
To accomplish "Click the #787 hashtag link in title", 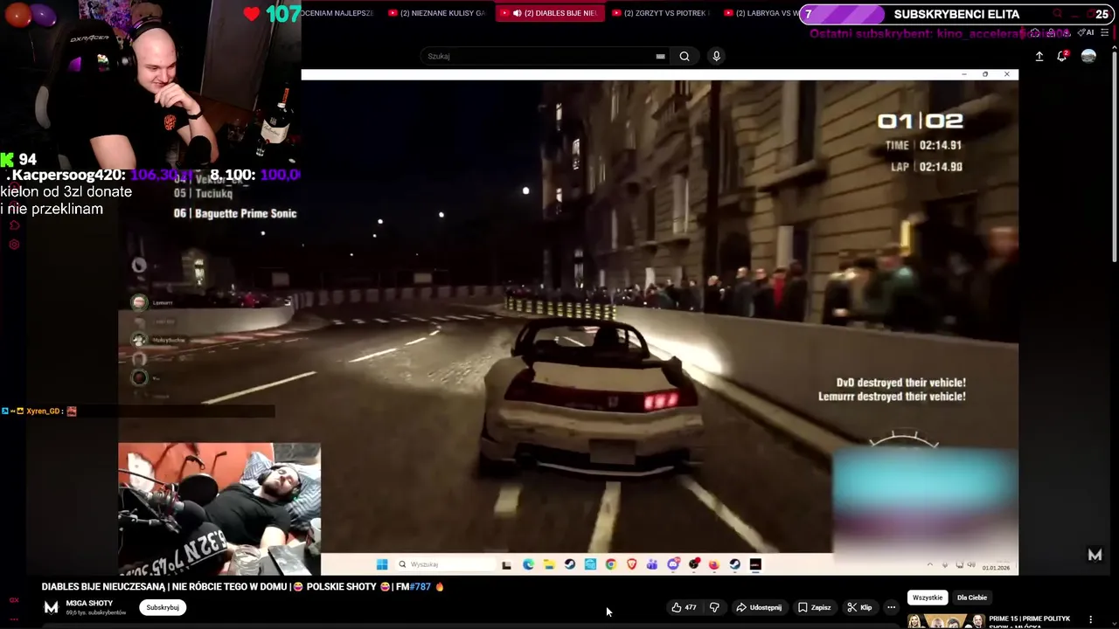I will [421, 587].
